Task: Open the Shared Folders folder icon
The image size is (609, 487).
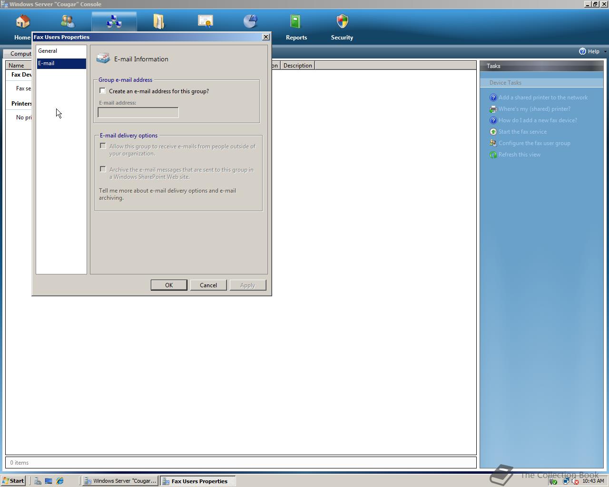Action: (159, 21)
